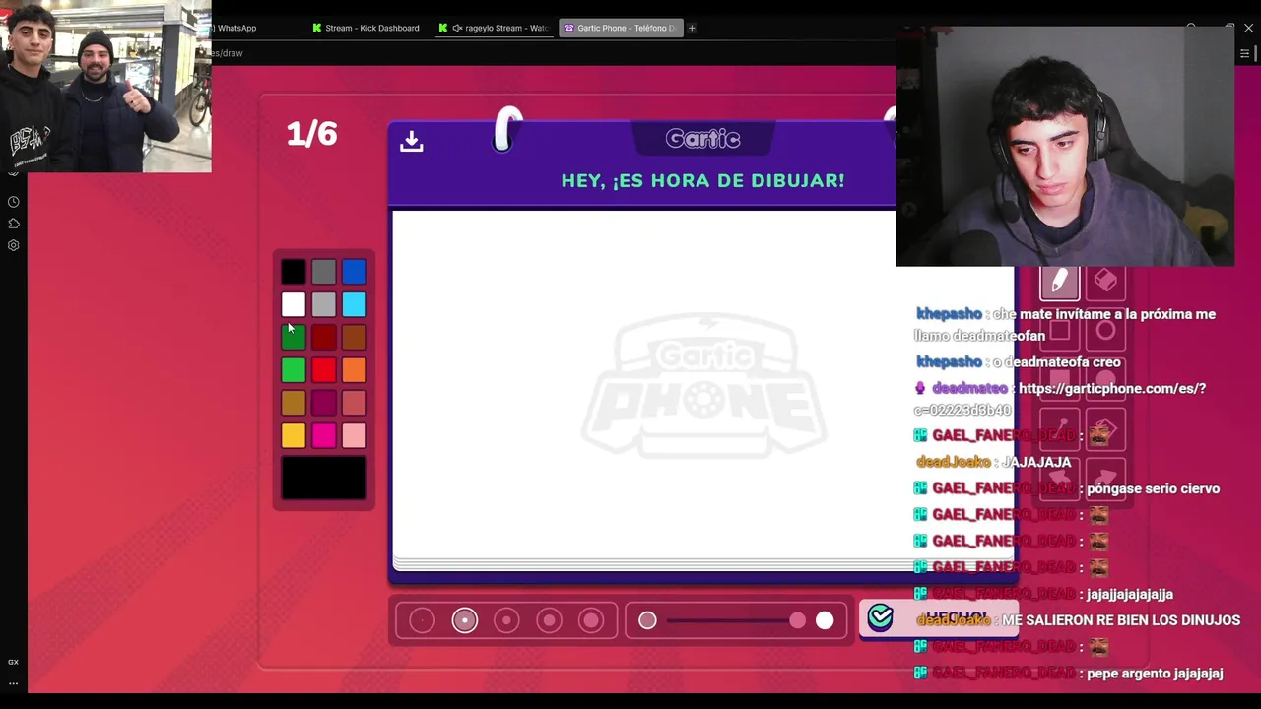This screenshot has height=709, width=1261.
Task: Select the pencil drawing tool
Action: click(x=1060, y=282)
